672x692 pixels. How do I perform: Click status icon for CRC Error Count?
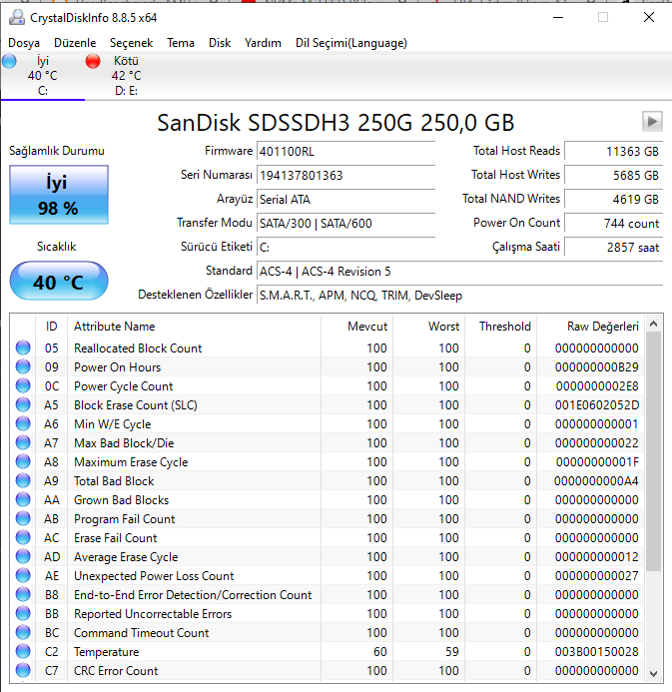pos(23,670)
